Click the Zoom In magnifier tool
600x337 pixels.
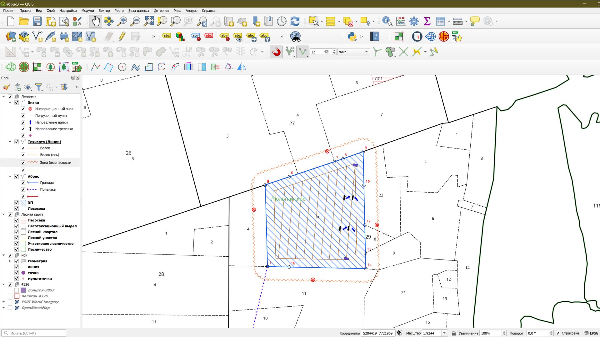coord(122,21)
